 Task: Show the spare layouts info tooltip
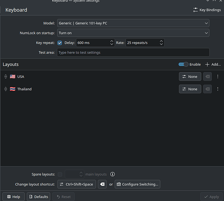(x=113, y=174)
